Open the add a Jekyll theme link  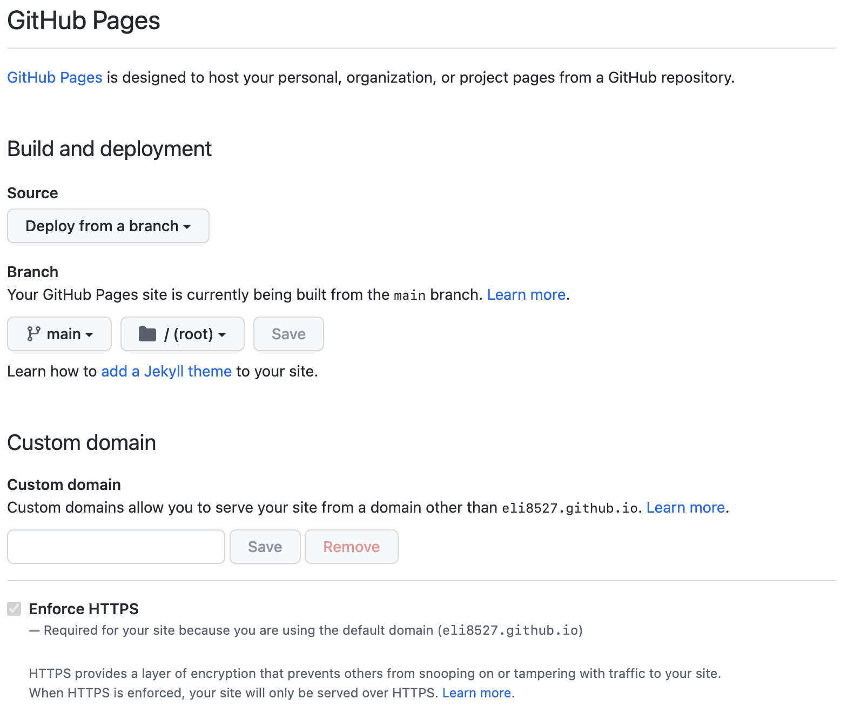[166, 371]
